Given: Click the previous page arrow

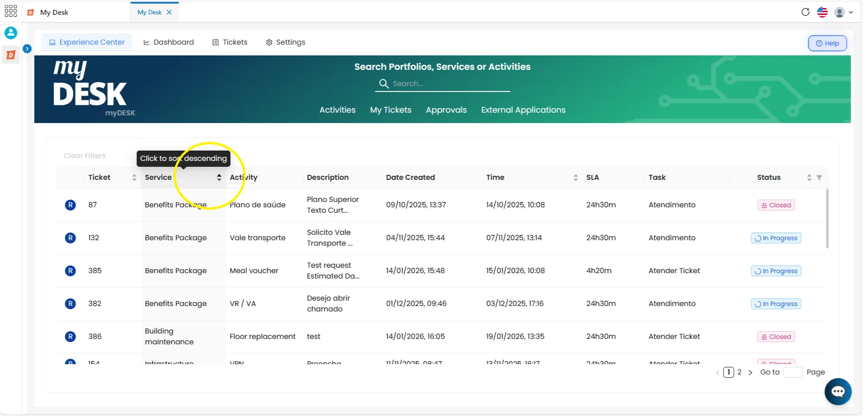Looking at the screenshot, I should click(718, 373).
